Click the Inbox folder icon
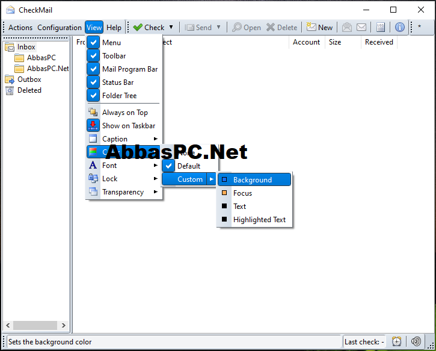436x351 pixels. (10, 47)
